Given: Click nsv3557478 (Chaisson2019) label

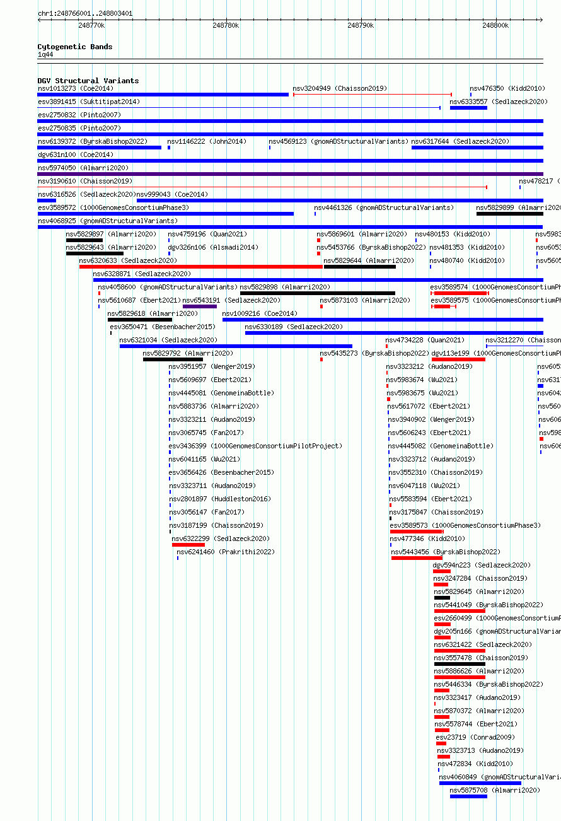Looking at the screenshot, I should pos(481,658).
